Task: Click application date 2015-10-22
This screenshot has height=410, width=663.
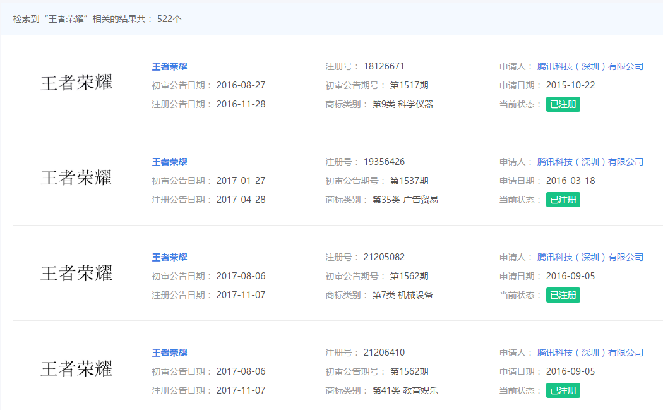Action: pos(570,85)
